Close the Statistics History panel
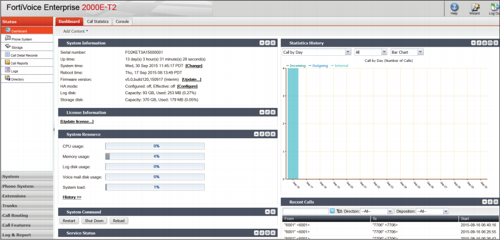500x240 pixels. 496,42
